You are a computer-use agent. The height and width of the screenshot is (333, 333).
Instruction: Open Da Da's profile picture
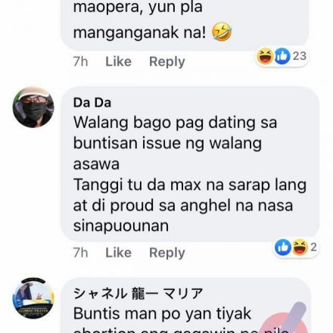coord(33,107)
